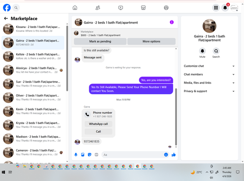This screenshot has width=244, height=181.
Task: Go back using the Marketplace arrow
Action: 6,19
